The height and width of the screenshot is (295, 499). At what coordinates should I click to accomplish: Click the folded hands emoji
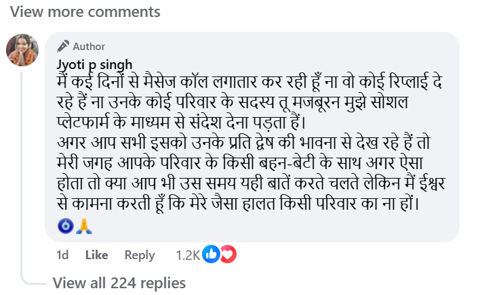(83, 225)
